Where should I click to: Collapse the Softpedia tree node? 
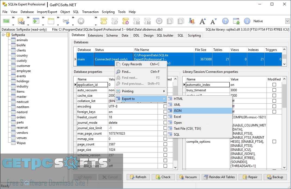coord(3,35)
